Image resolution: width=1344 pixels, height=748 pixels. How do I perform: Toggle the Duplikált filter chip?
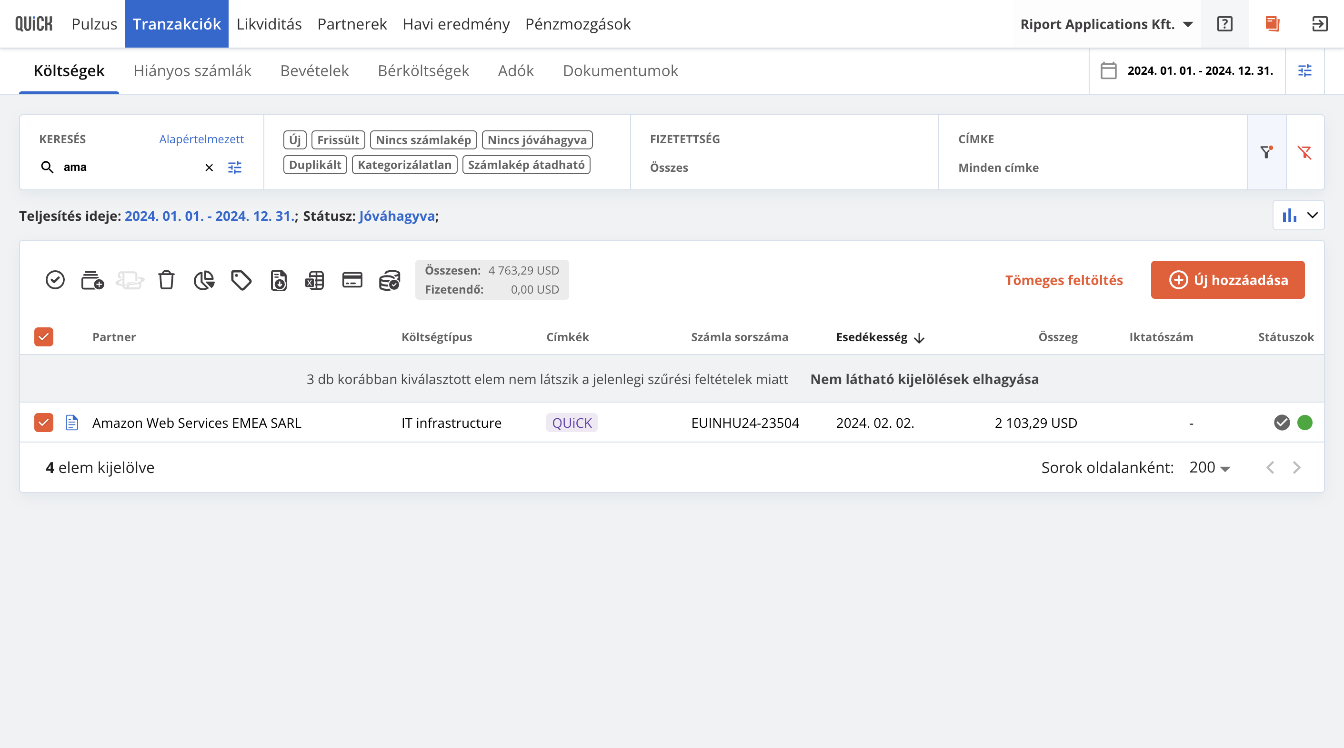[x=315, y=165]
